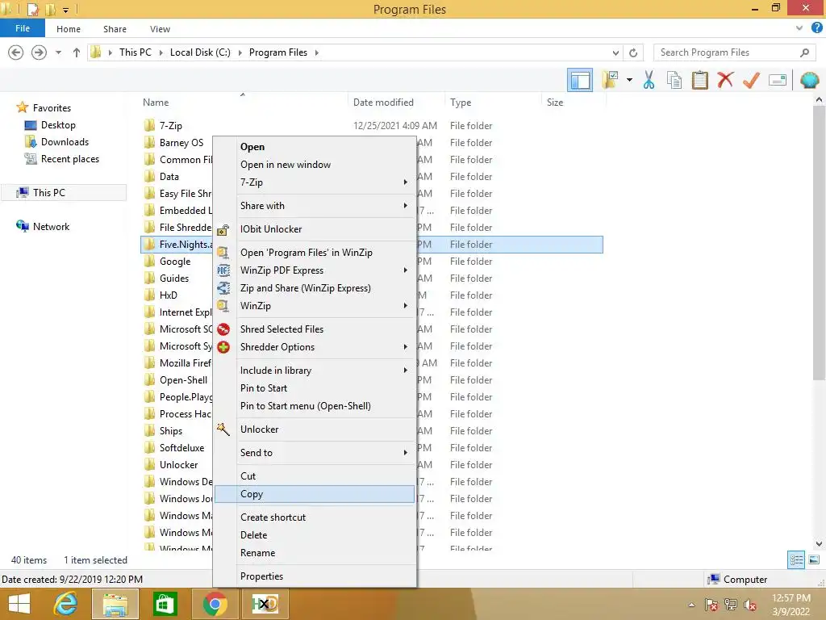
Task: Switch to large icons view in status bar
Action: tap(814, 560)
